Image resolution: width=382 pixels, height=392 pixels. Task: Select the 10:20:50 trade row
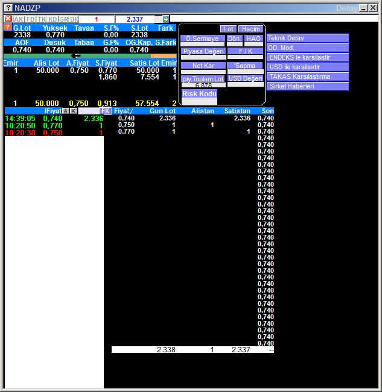pos(54,125)
